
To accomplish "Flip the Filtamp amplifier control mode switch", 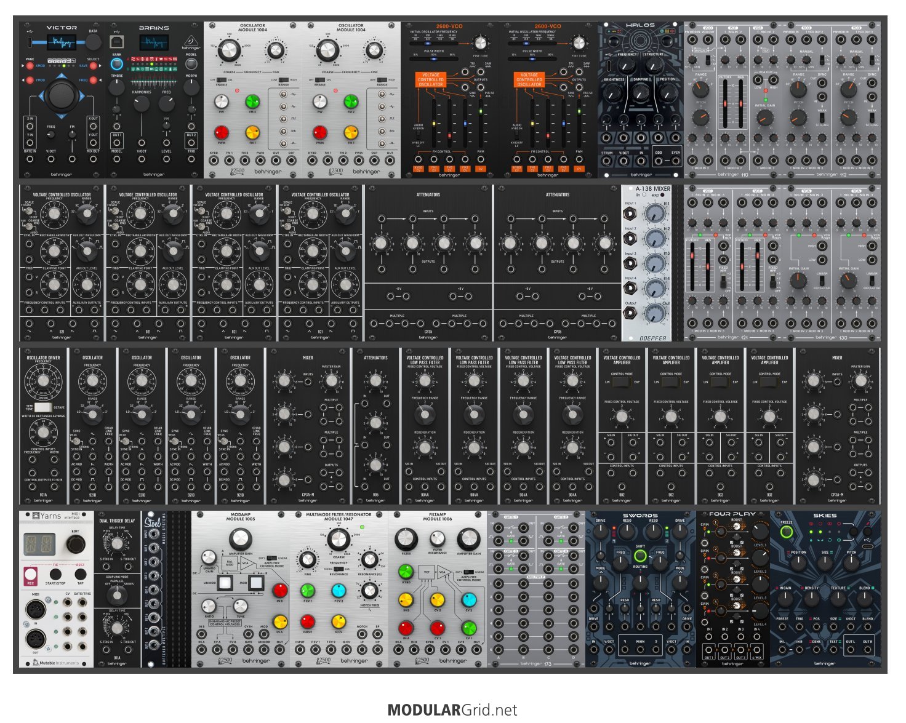I will 468,571.
